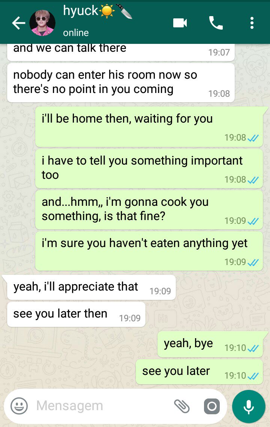Tap the microphone voice message button
270x427 pixels.
click(x=249, y=407)
